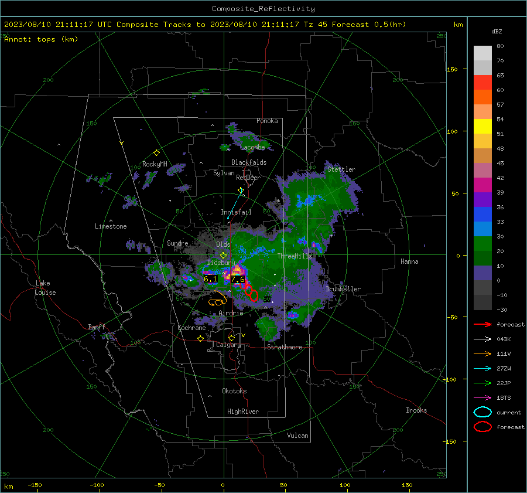Click the Composite_Reflectivity title
Viewport: 527px width, 493px height.
pos(263,9)
